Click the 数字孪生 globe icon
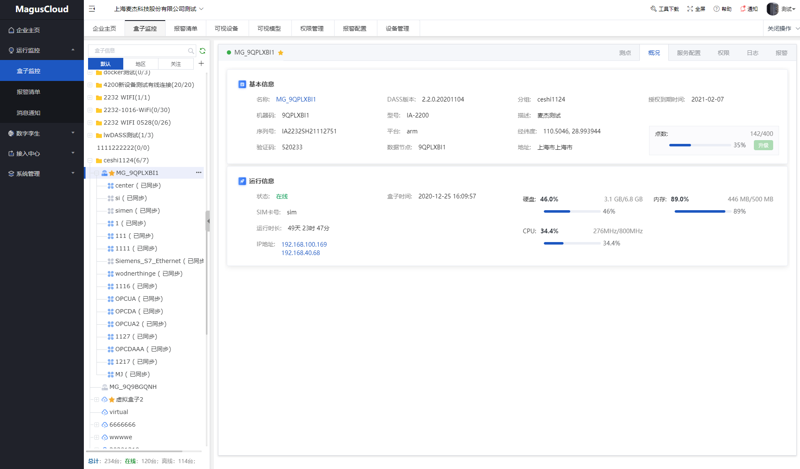This screenshot has height=469, width=800. (11, 133)
